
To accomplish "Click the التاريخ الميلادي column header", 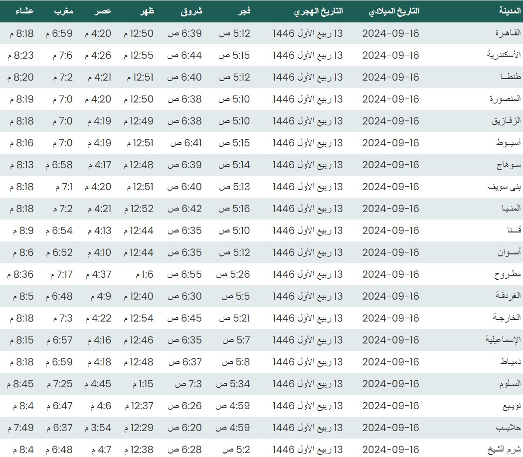I will click(x=393, y=11).
